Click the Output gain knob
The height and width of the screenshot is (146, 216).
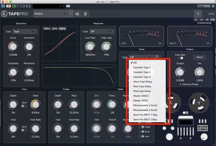tap(180, 72)
